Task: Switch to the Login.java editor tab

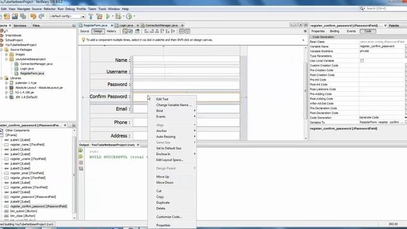Action: click(126, 25)
